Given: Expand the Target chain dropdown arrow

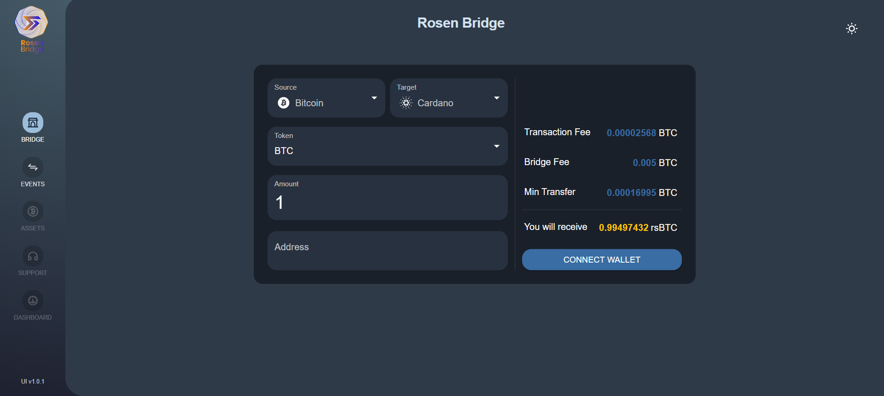Looking at the screenshot, I should pos(497,98).
